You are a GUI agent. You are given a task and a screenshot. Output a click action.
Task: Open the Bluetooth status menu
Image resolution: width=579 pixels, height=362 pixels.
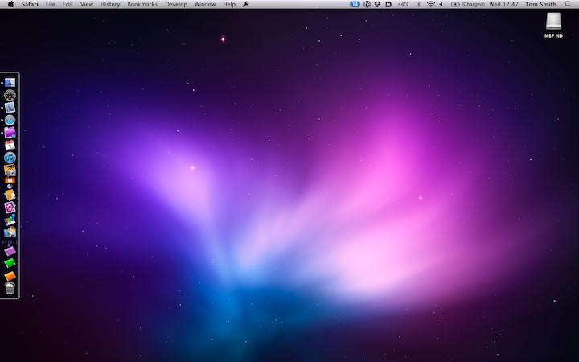(x=419, y=5)
